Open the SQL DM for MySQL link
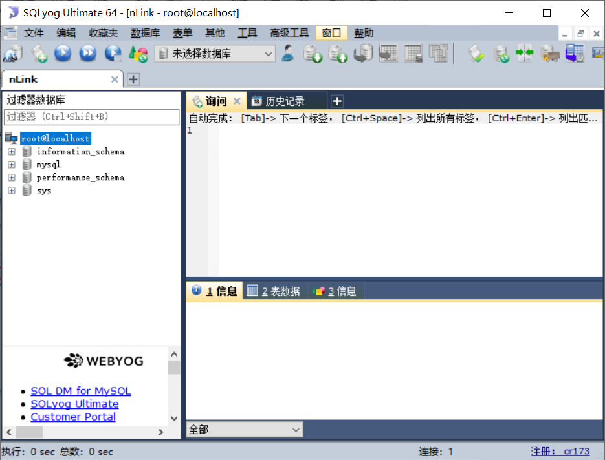Image resolution: width=605 pixels, height=460 pixels. pos(80,391)
